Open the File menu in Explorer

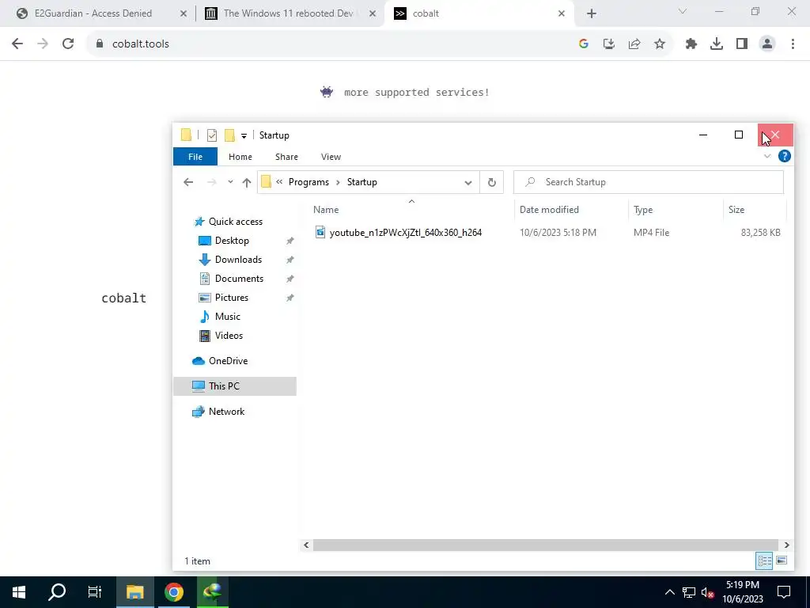click(195, 157)
